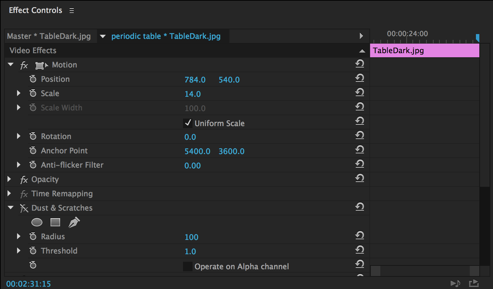Image resolution: width=493 pixels, height=289 pixels.
Task: Collapse the Motion effect group
Action: coord(11,64)
